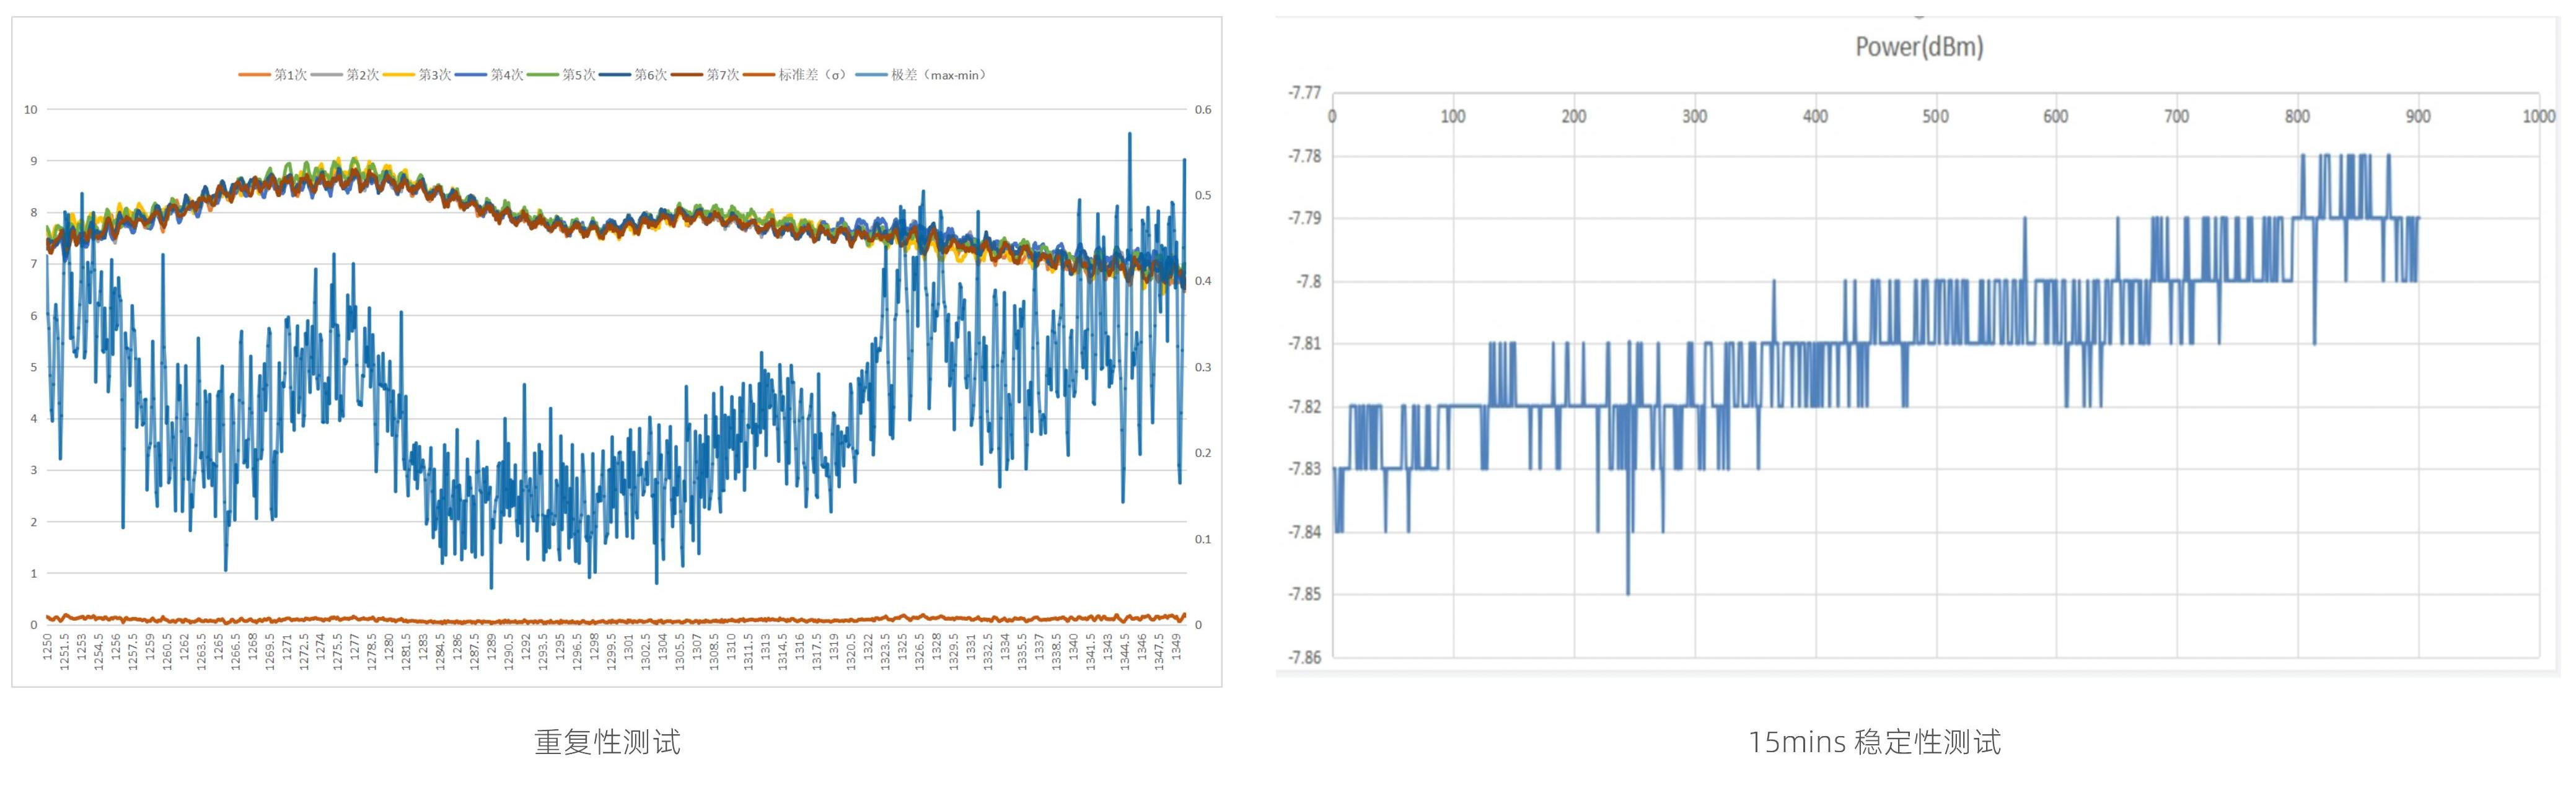
Task: Click the 第7次 legend label
Action: (x=722, y=75)
